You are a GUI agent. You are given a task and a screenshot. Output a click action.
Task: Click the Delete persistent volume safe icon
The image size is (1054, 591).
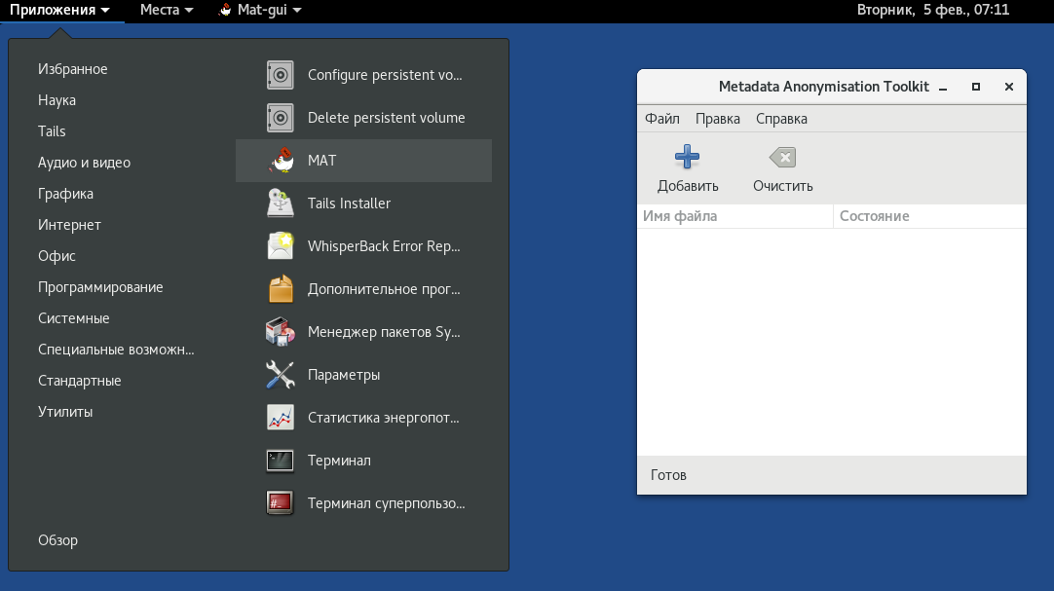pos(281,118)
